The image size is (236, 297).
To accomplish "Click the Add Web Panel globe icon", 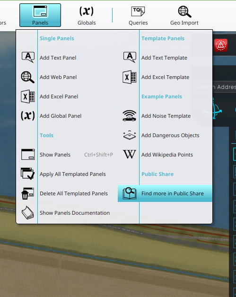I will coord(28,77).
